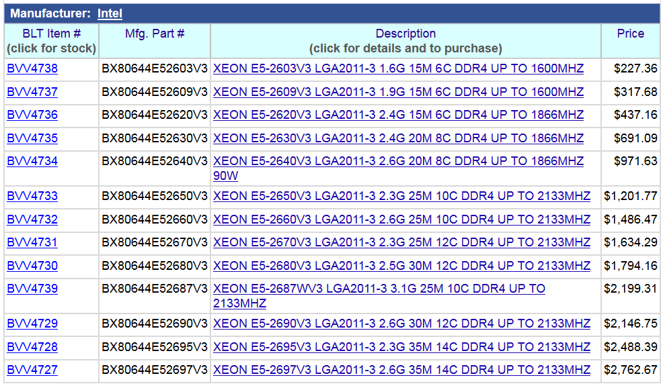The height and width of the screenshot is (390, 665).
Task: Select part number BX80644E52680V3 text
Action: [x=155, y=266]
